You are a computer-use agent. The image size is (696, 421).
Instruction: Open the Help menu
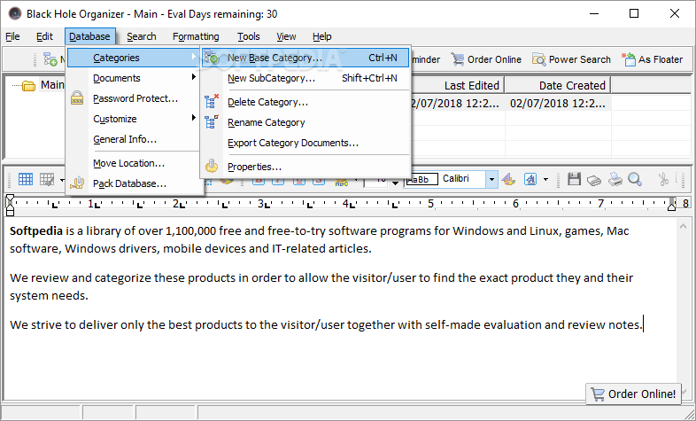click(321, 36)
